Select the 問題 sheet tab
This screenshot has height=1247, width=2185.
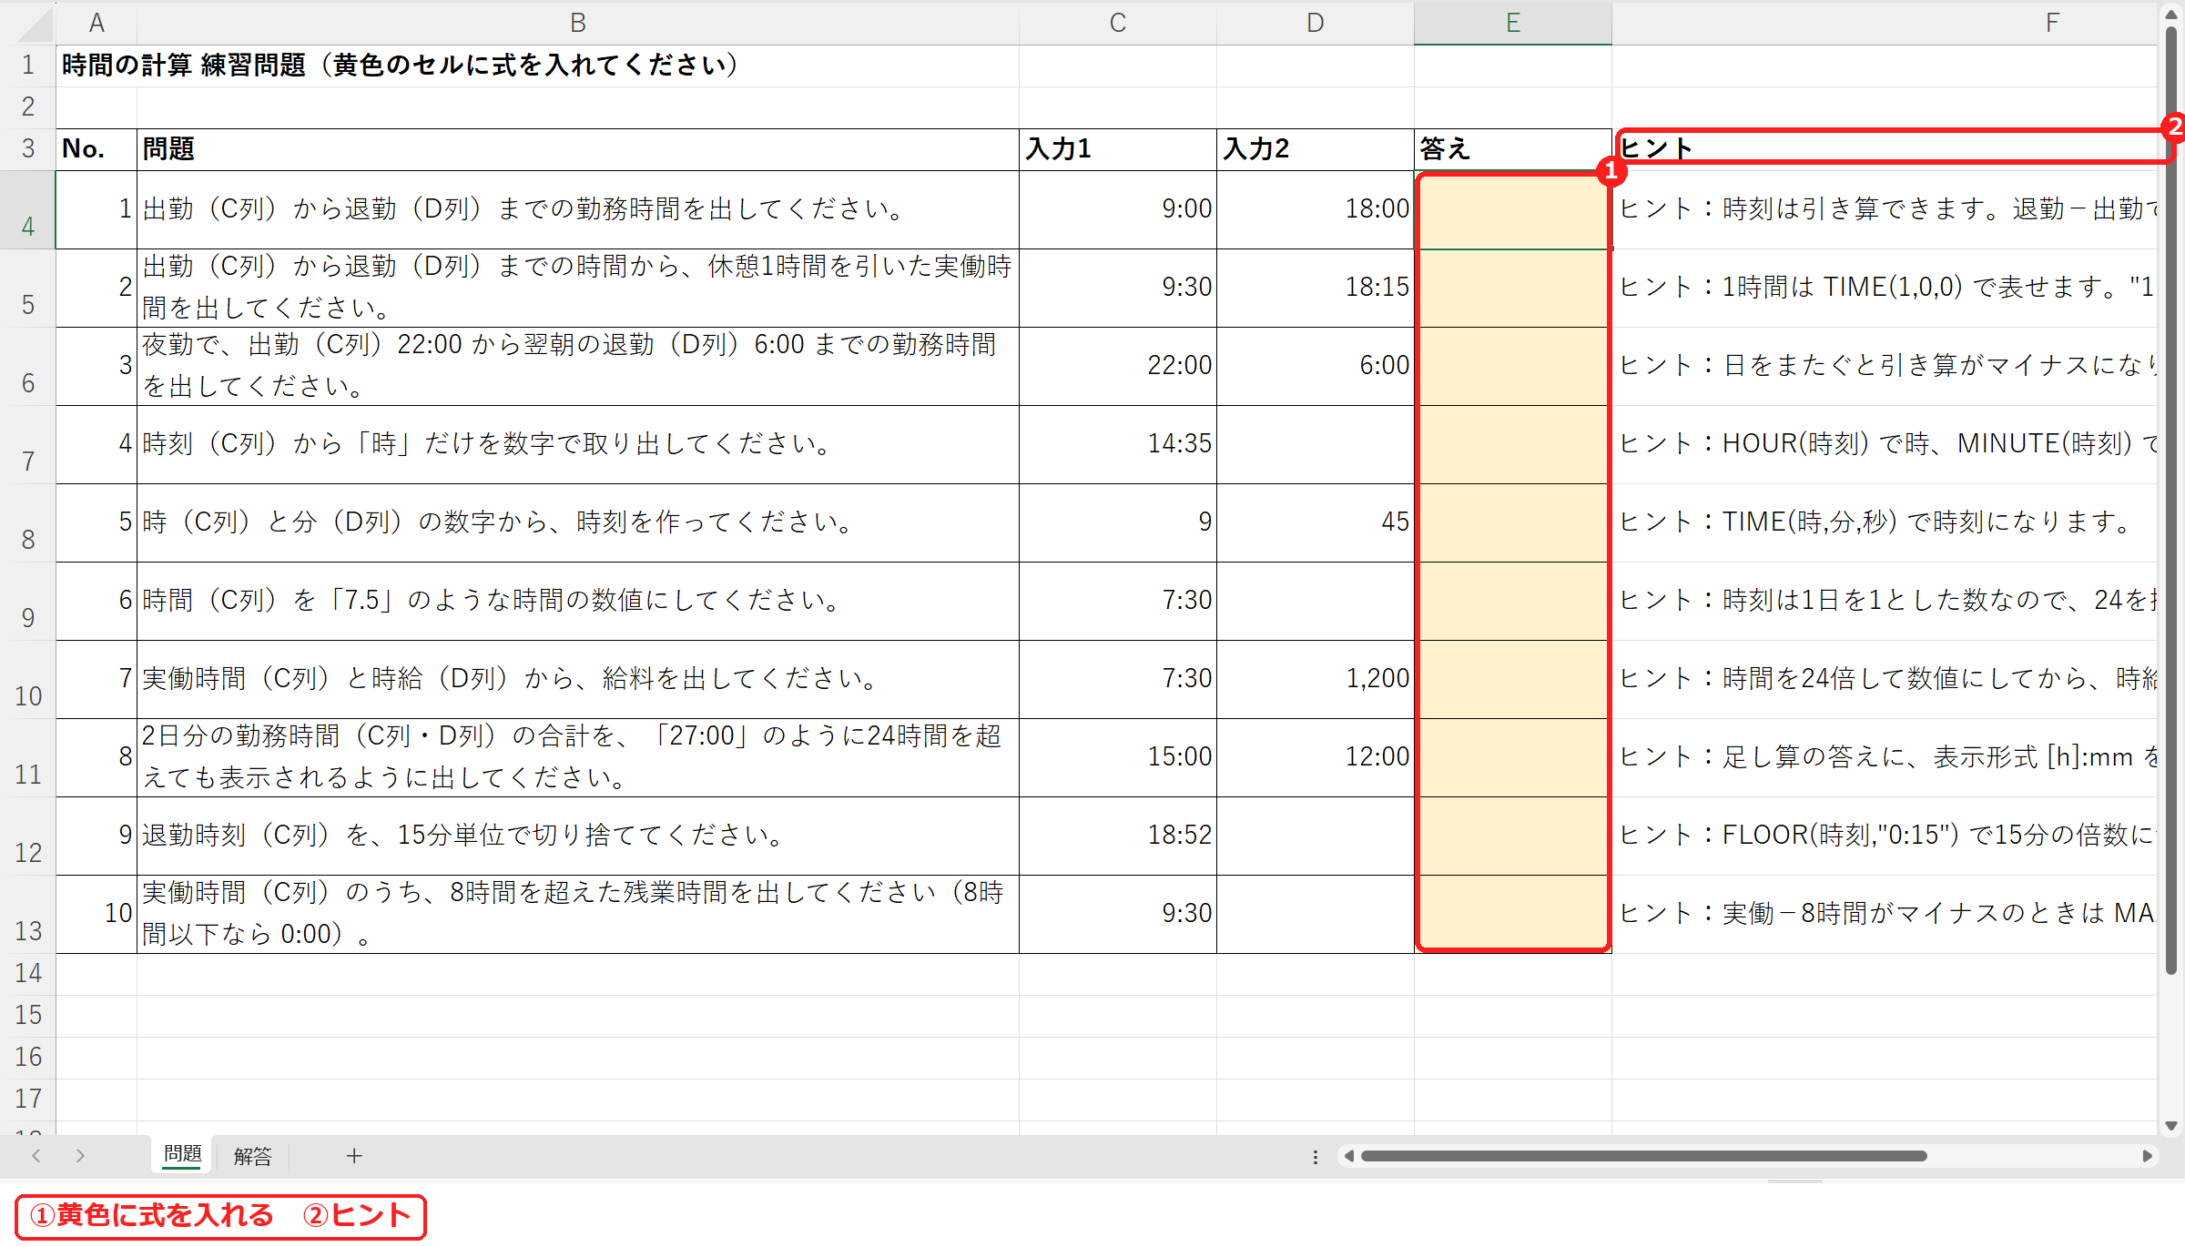(182, 1155)
